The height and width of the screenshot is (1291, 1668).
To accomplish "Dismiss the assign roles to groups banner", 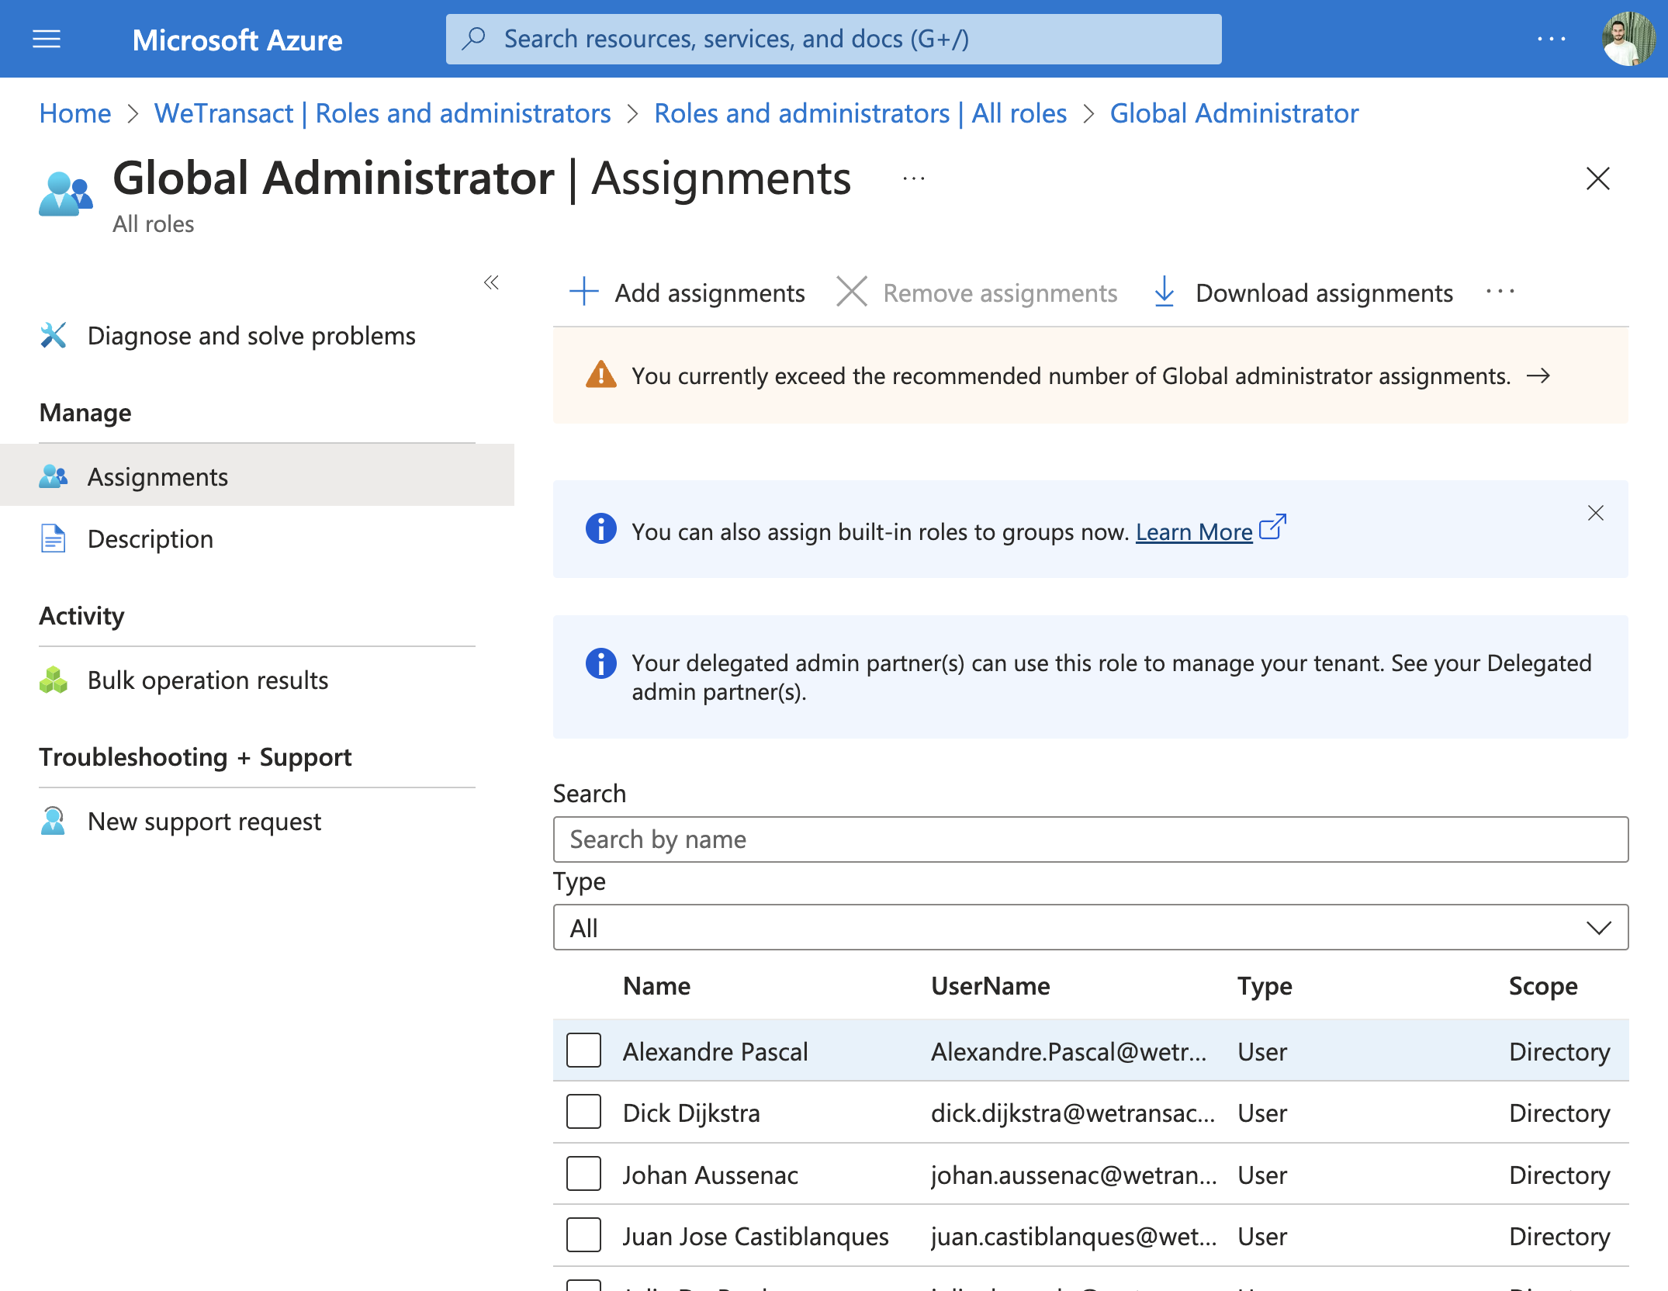I will click(1596, 513).
